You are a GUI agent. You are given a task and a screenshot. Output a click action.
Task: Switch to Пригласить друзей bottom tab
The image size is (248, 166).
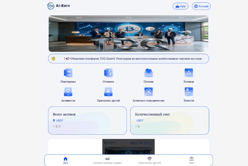tap(149, 160)
